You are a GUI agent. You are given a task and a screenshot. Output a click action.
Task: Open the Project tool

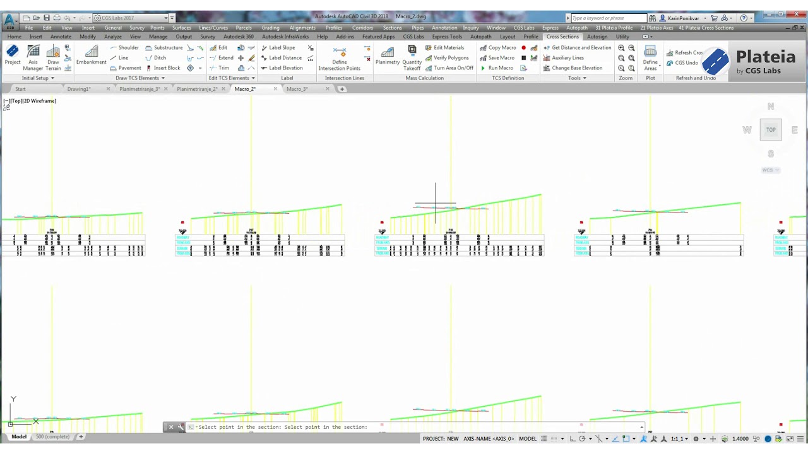(12, 55)
